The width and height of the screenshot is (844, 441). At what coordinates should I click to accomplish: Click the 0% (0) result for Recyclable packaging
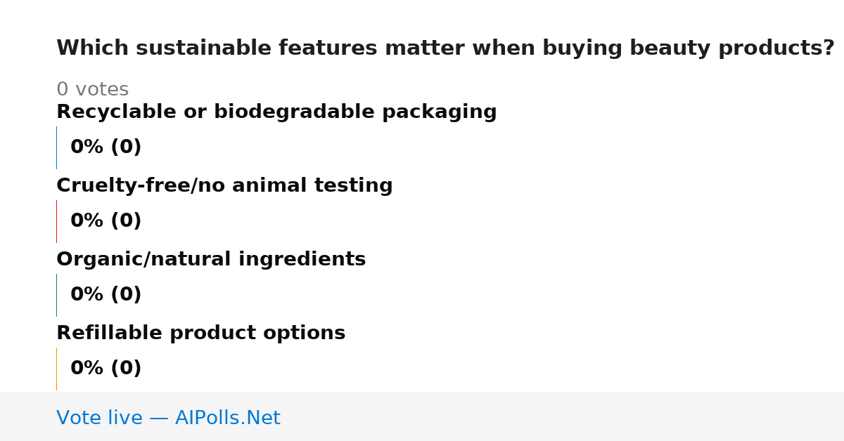point(105,147)
